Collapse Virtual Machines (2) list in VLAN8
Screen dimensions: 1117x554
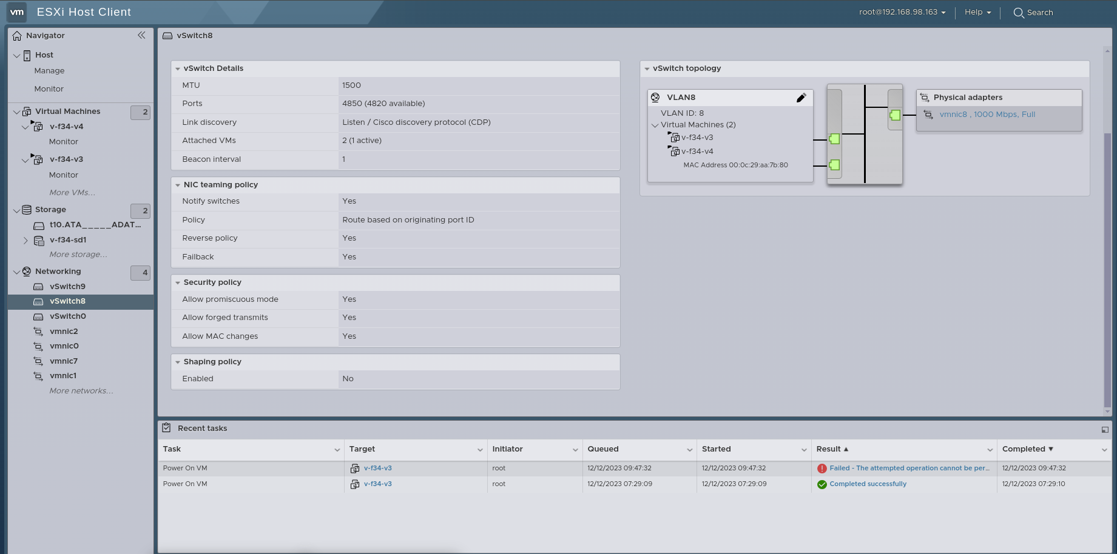click(x=655, y=125)
